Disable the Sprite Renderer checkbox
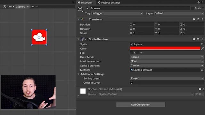 pos(86,39)
